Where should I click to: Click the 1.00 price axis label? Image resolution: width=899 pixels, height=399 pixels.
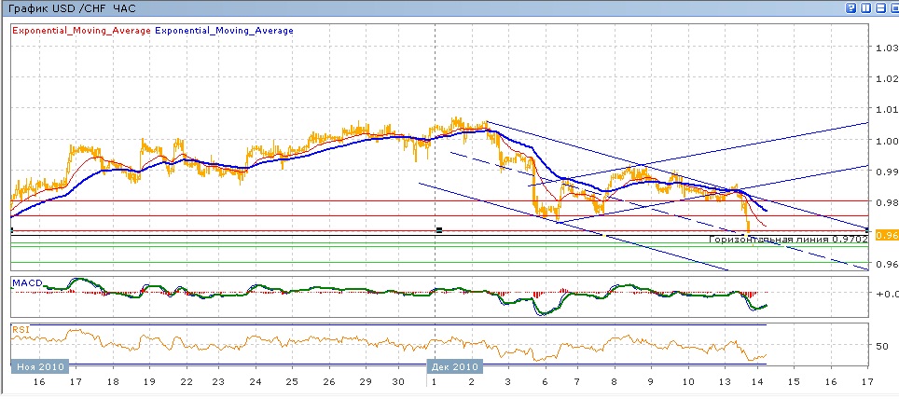pyautogui.click(x=885, y=141)
